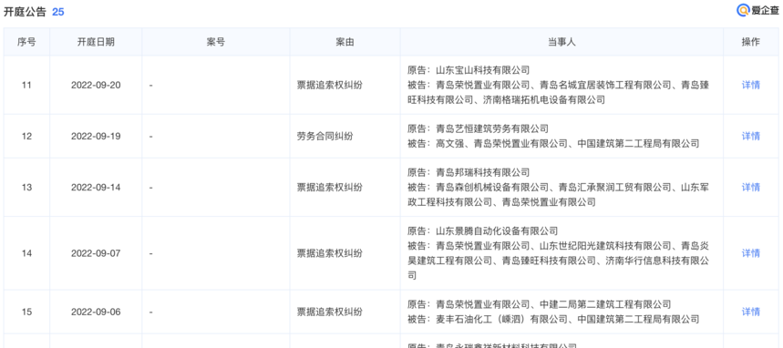
Task: Open 详情 for row 13
Action: tap(750, 188)
